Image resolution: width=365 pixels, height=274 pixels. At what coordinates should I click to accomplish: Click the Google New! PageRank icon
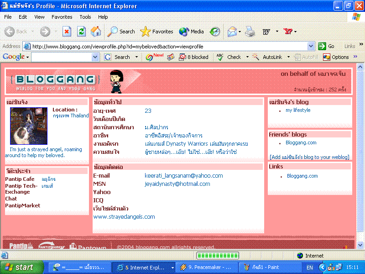tap(154, 57)
